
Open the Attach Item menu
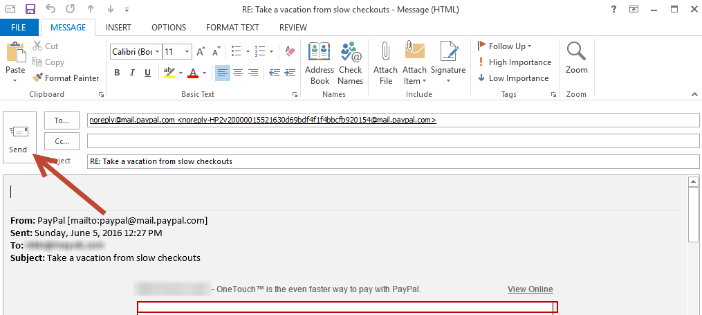[x=414, y=63]
